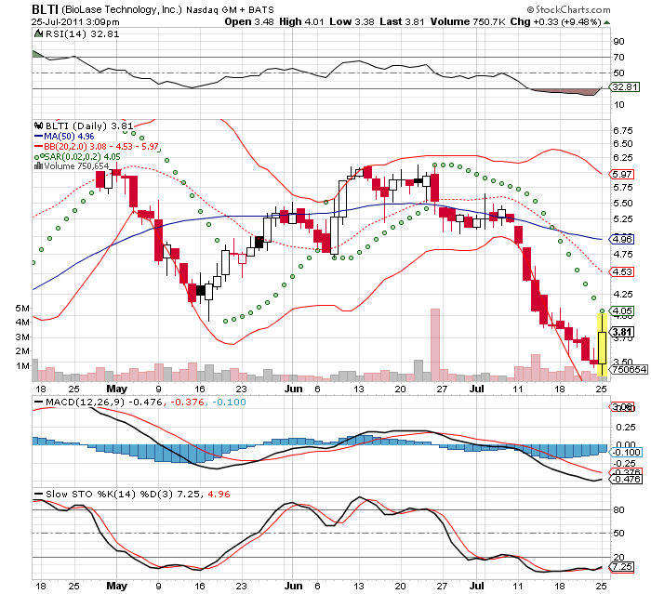Viewport: 651px width, 594px height.
Task: Click the green up-triangle after Chg +9.48%
Action: point(607,22)
